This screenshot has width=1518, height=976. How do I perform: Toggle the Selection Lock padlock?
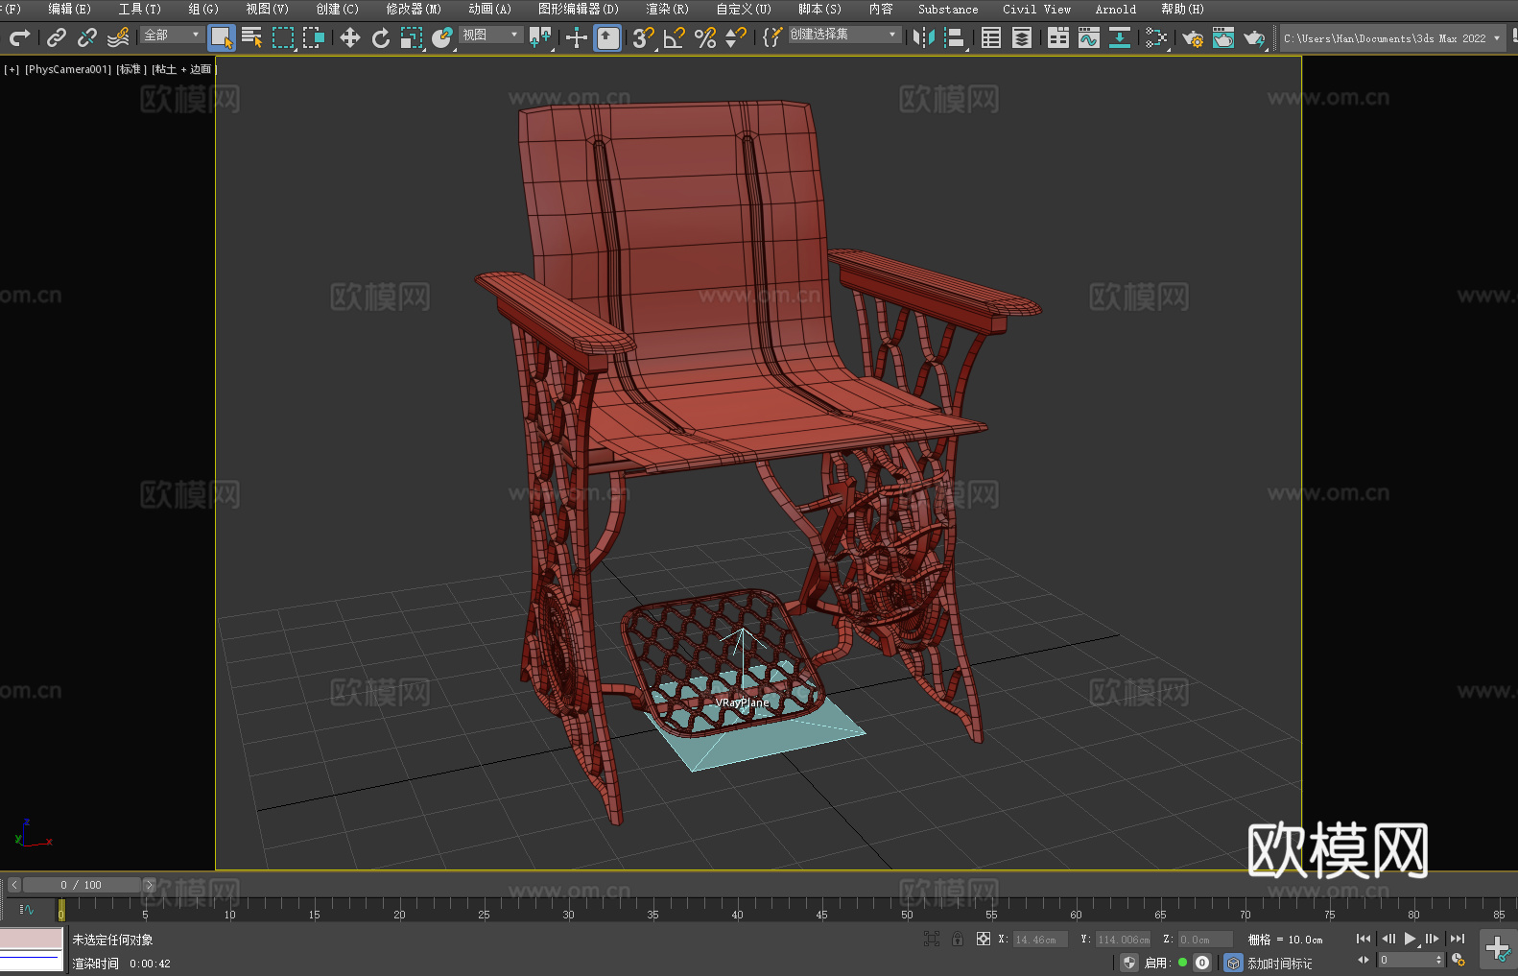958,940
